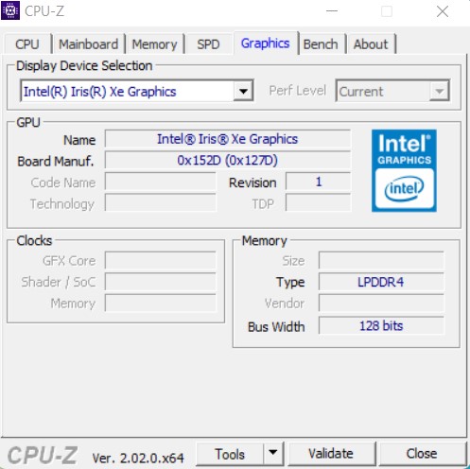Switch to the CPU tab
This screenshot has height=469, width=470.
tap(27, 43)
